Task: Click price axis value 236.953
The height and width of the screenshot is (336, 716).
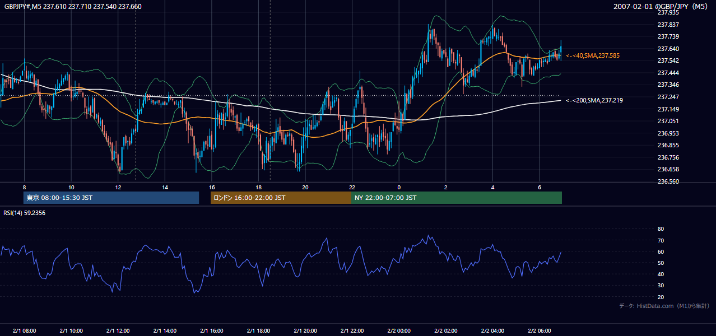Action: tap(668, 133)
